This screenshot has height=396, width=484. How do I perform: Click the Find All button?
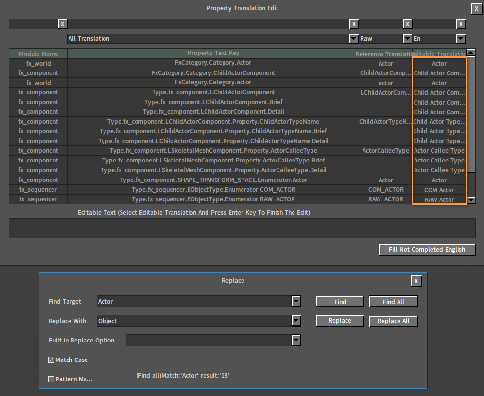pos(393,302)
